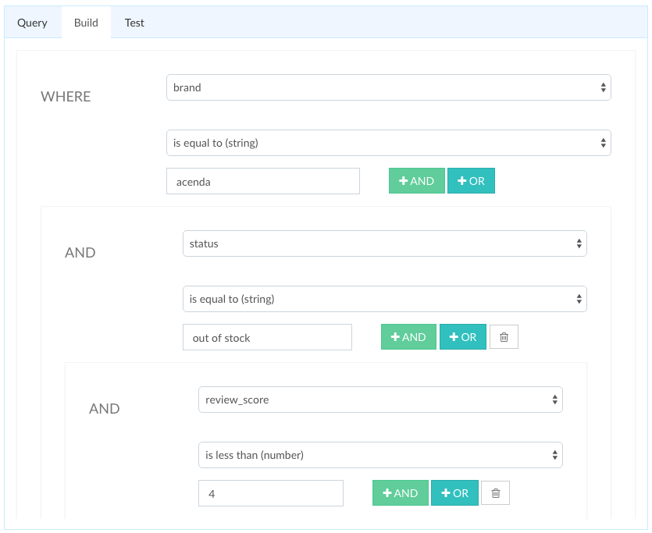Switch to the Query tab
Viewport: 652px width, 533px height.
click(x=33, y=23)
